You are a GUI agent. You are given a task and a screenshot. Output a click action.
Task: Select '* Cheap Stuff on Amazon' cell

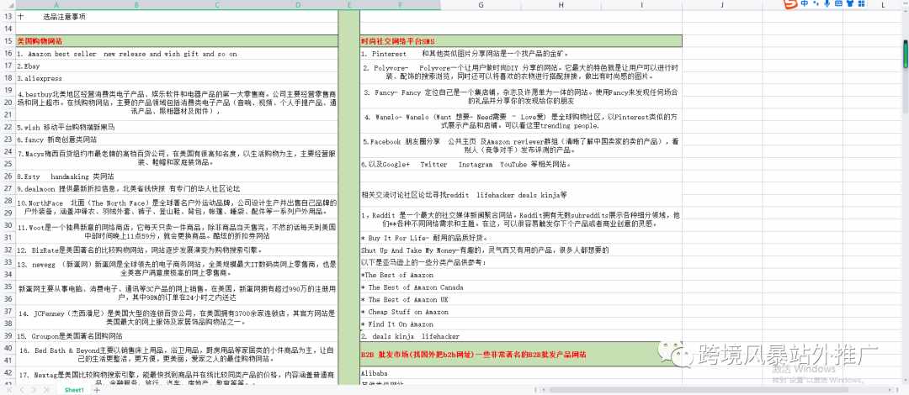(x=521, y=311)
